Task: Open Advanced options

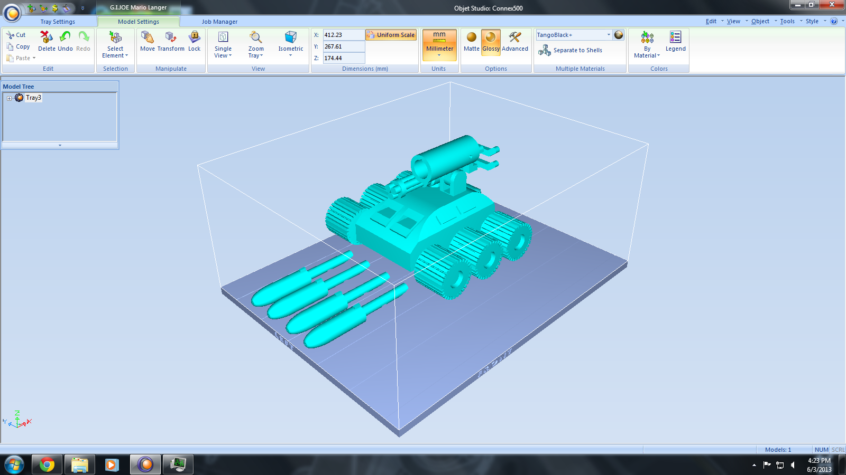Action: 515,42
